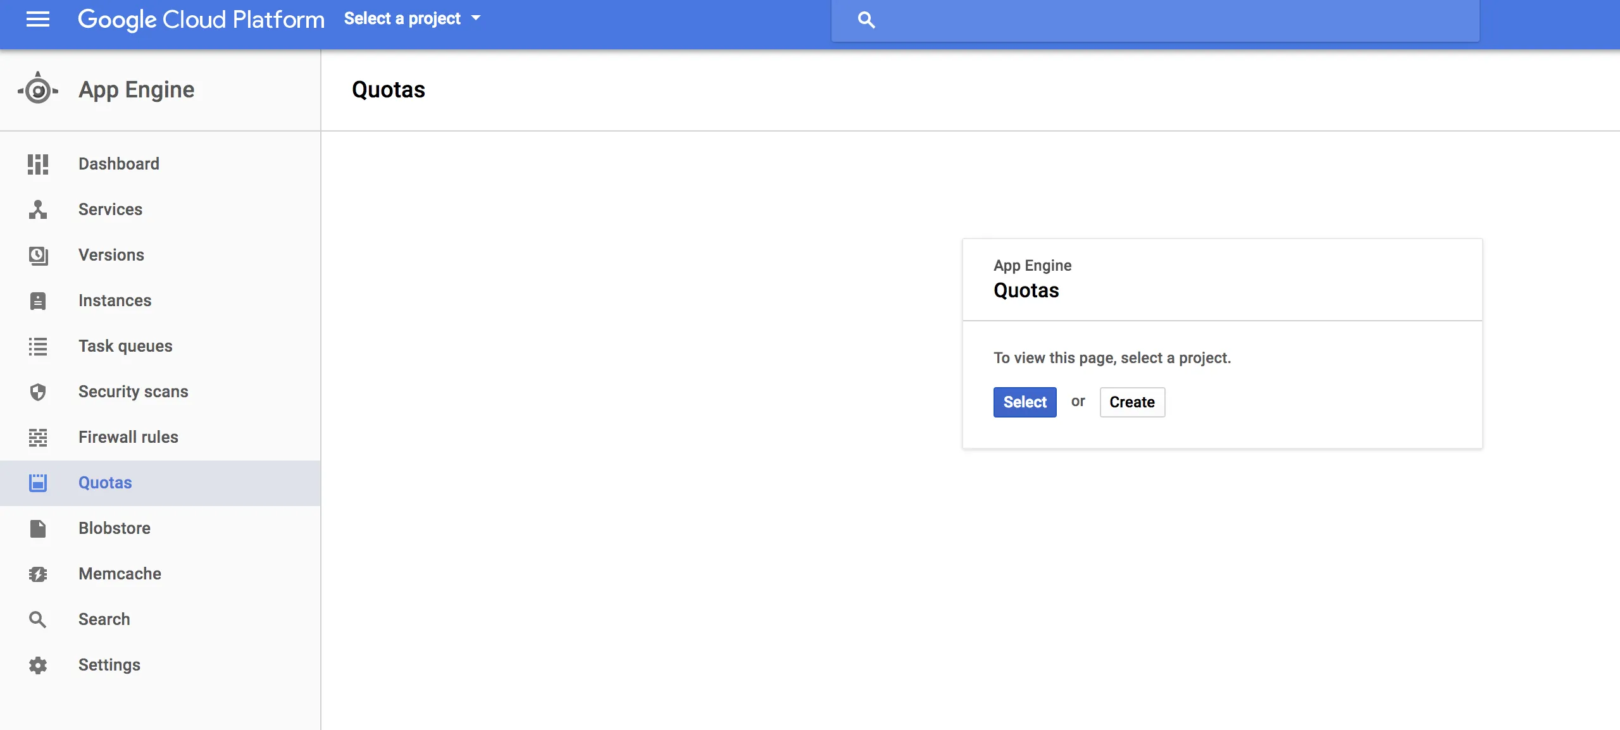Screen dimensions: 1620x730
Task: Click the dropdown arrow beside Select a project
Action: (476, 19)
